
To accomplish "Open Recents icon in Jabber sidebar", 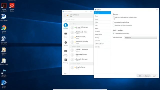I will coord(65,42).
